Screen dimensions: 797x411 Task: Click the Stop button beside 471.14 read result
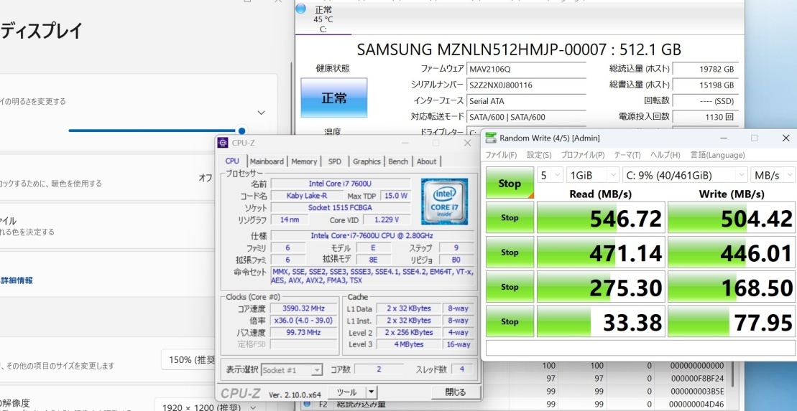click(x=510, y=252)
